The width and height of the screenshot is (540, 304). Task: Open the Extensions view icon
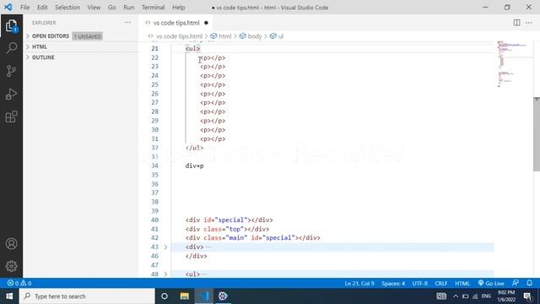pyautogui.click(x=11, y=117)
